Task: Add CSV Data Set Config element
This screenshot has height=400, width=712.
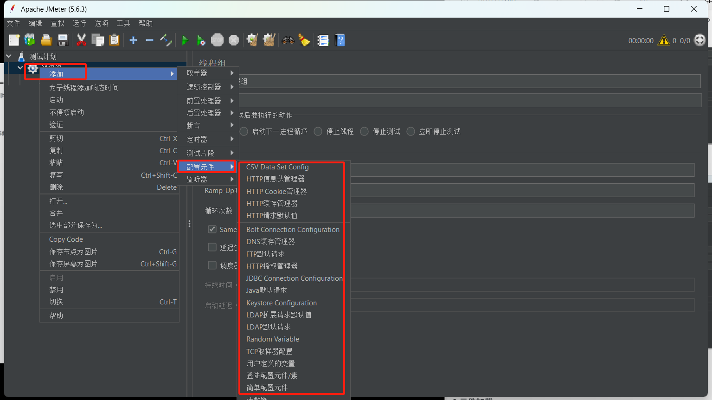Action: [293, 167]
